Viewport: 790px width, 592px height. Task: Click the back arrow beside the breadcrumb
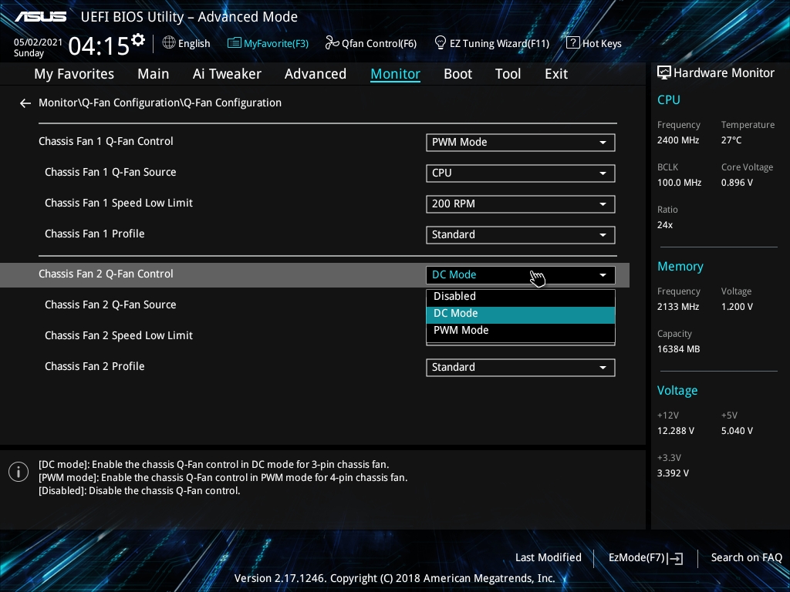point(25,103)
